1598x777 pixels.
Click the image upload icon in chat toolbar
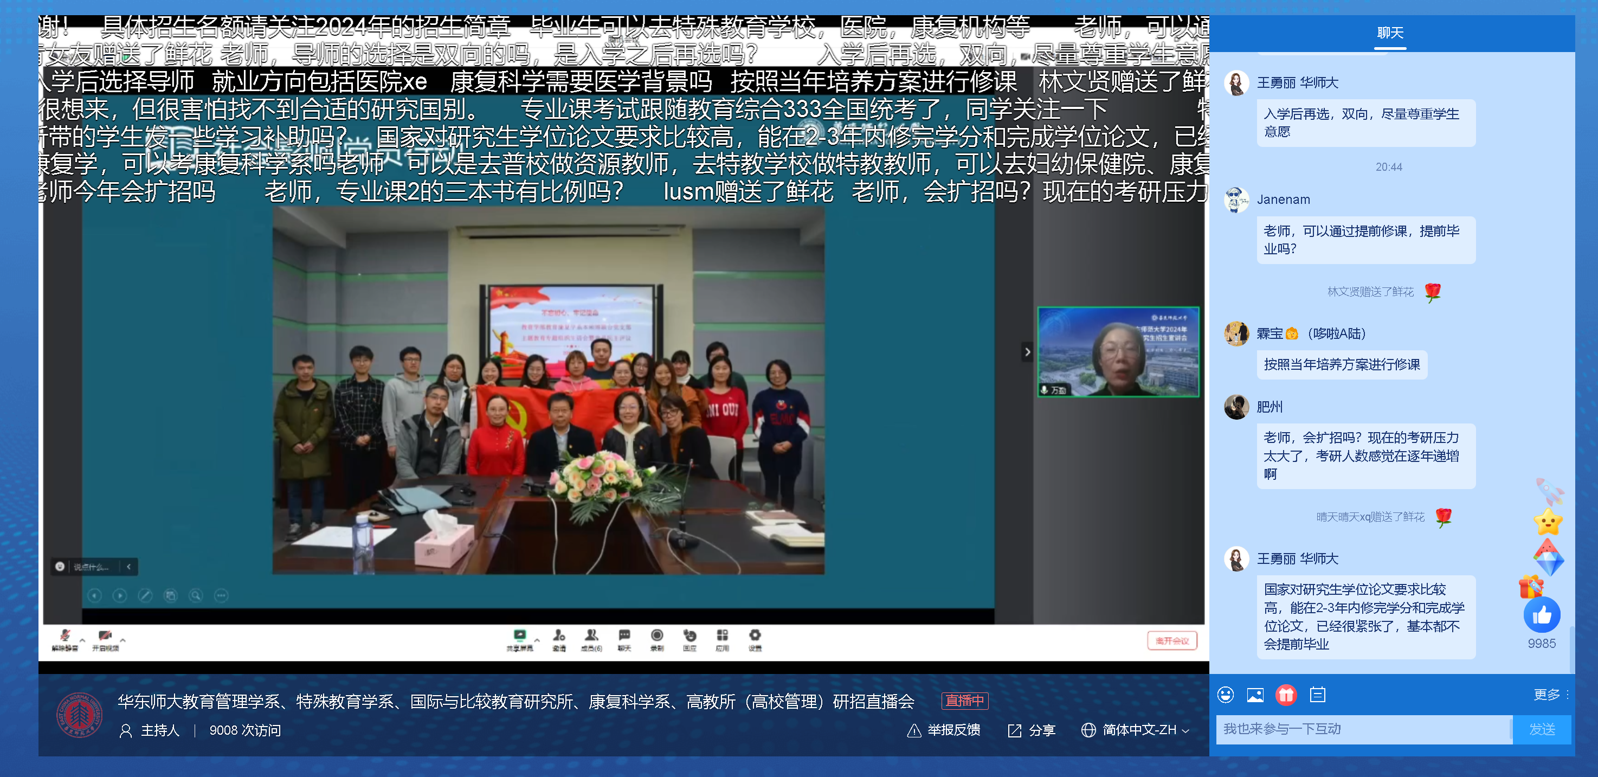click(x=1255, y=695)
